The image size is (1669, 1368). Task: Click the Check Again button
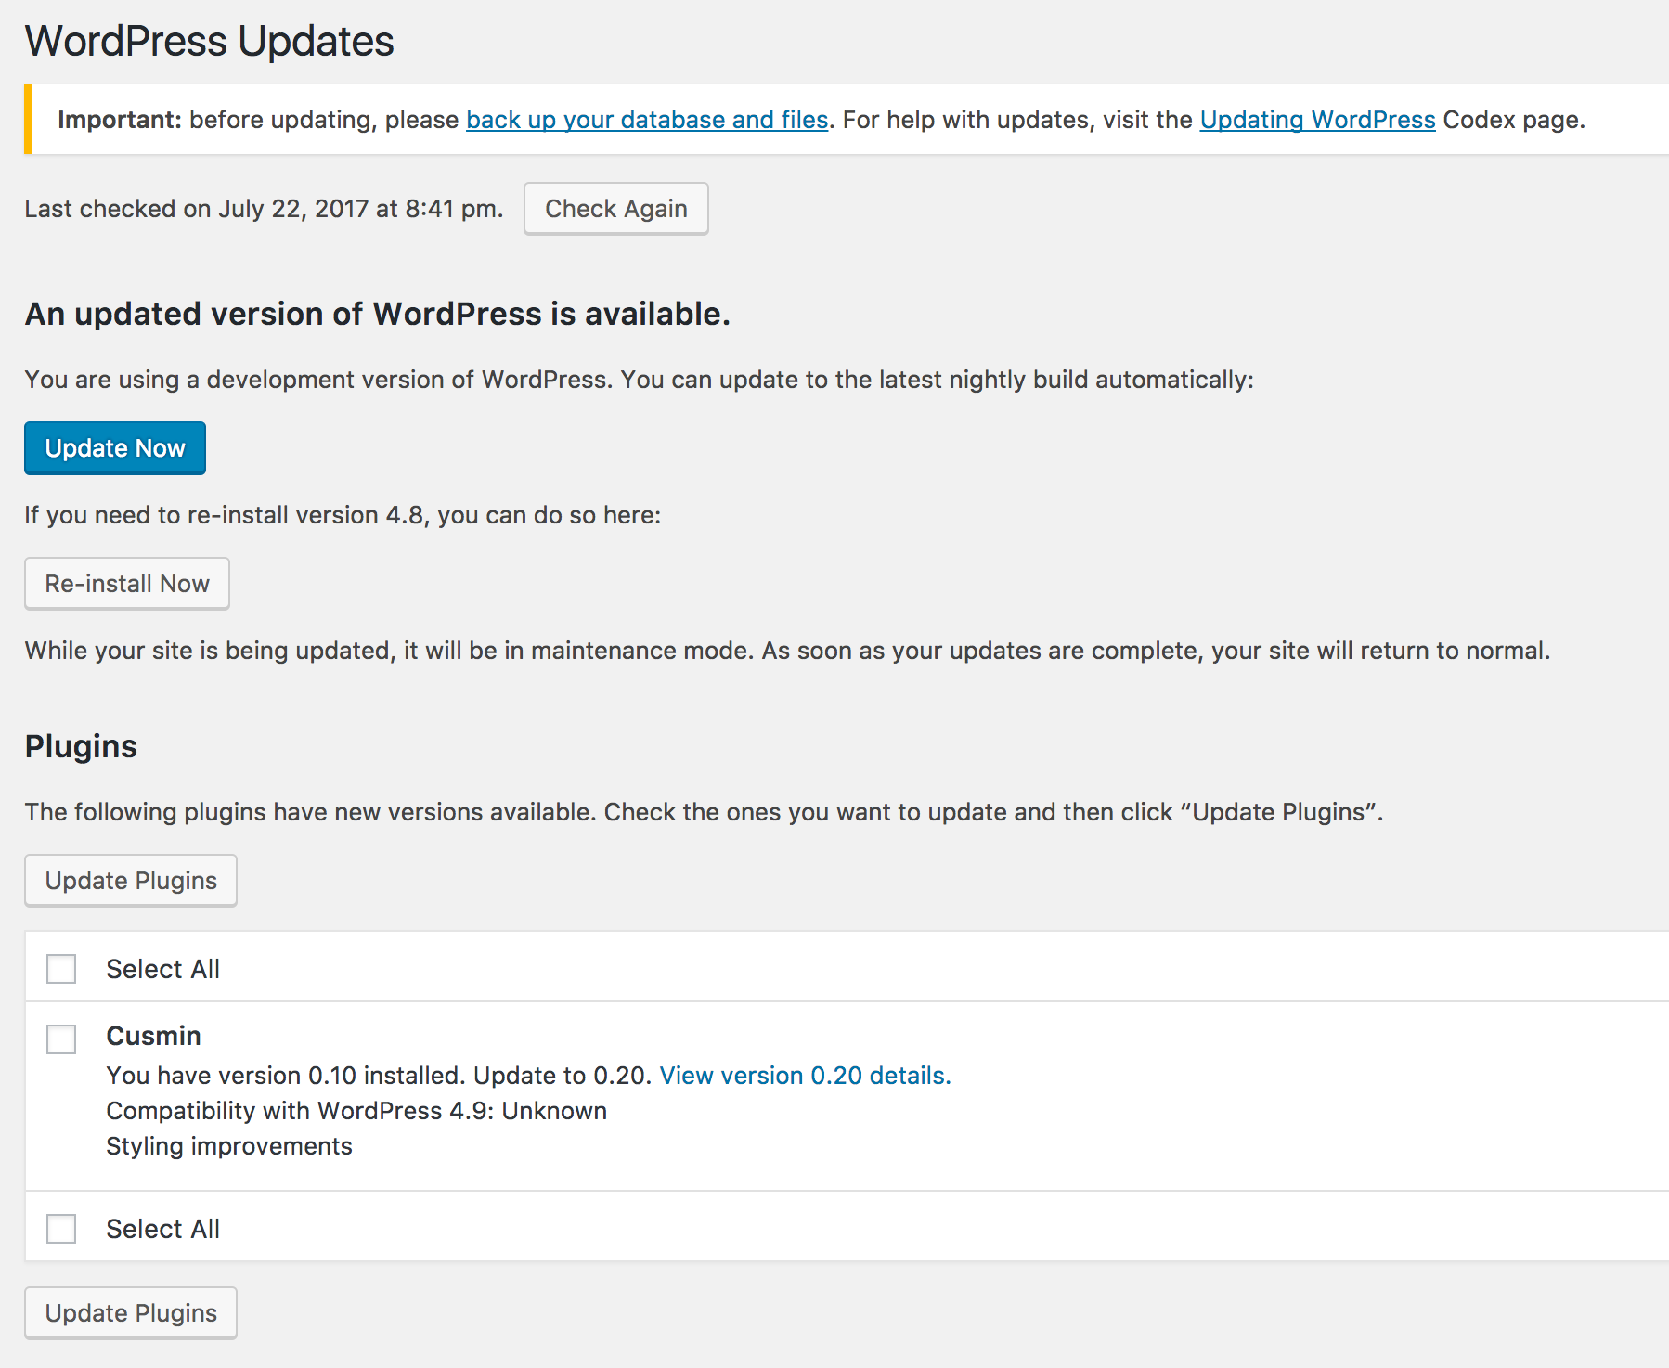point(616,209)
